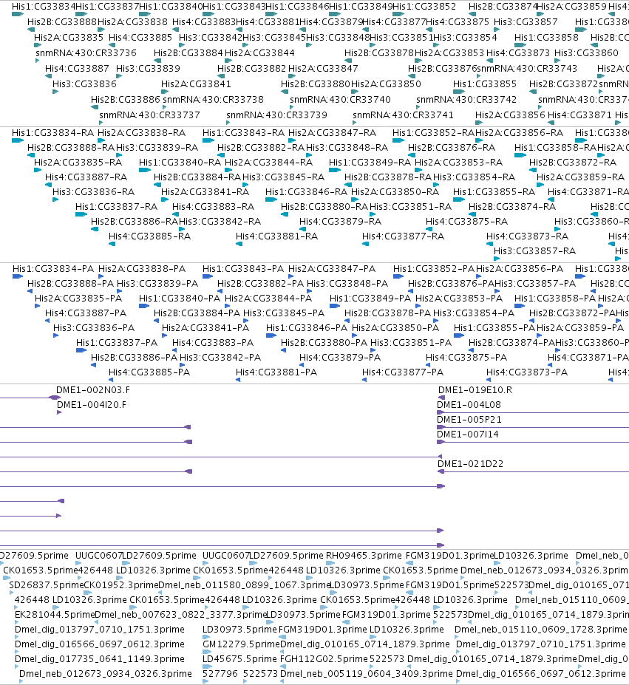The width and height of the screenshot is (629, 685).
Task: Open gene His2A:CG33835 label
Action: click(x=69, y=38)
